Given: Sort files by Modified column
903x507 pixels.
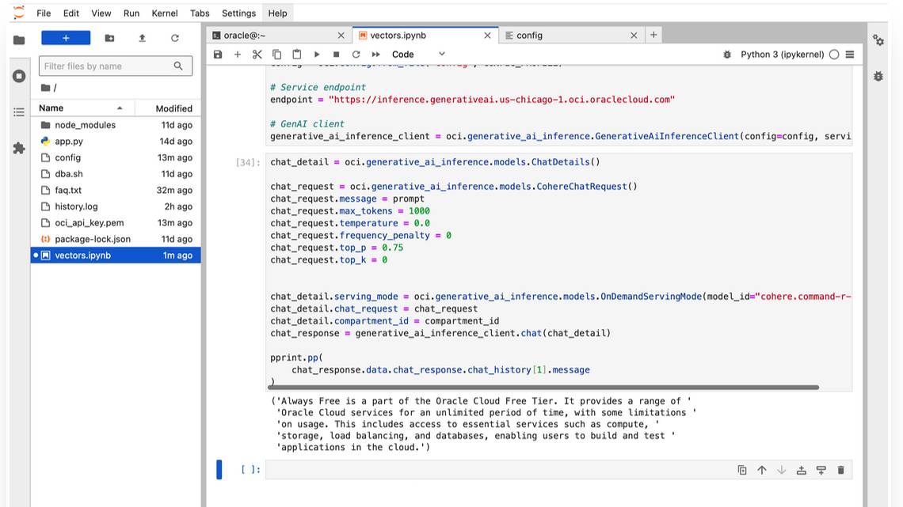Looking at the screenshot, I should [168, 108].
